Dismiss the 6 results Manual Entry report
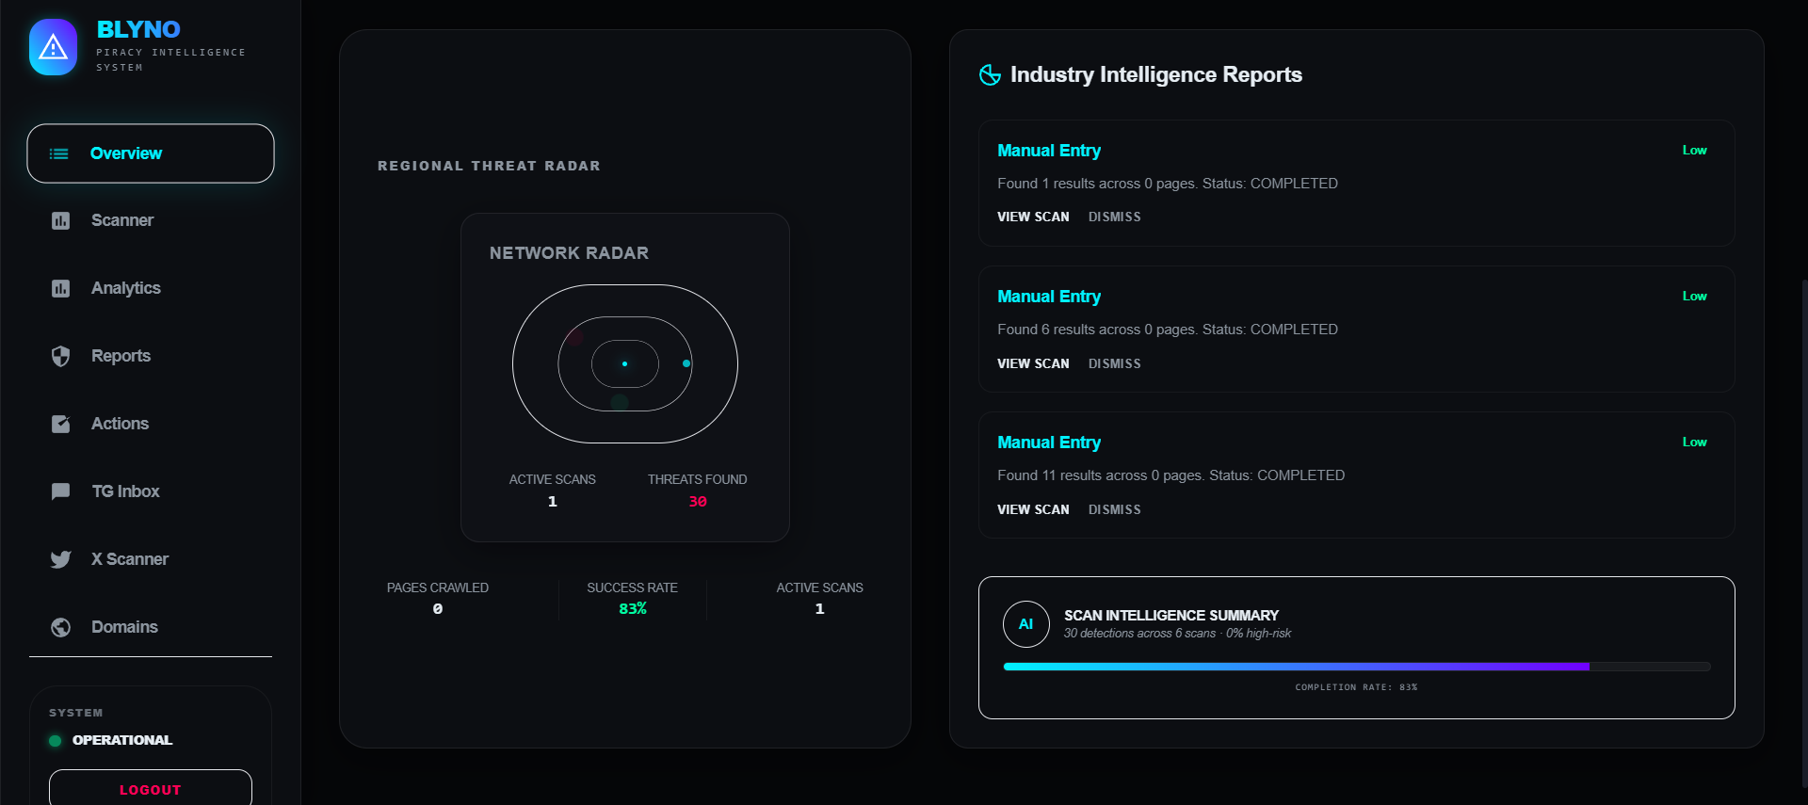 click(x=1114, y=363)
